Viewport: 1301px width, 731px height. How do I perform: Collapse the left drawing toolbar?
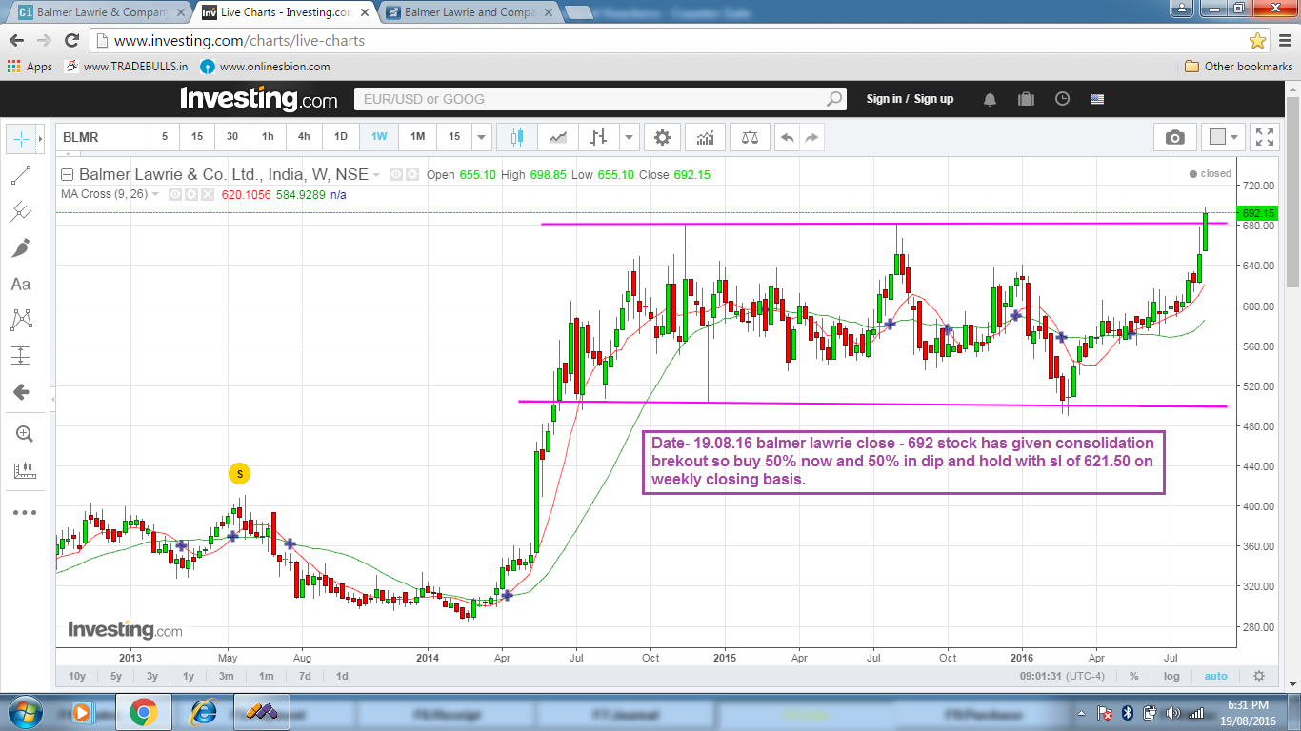(x=53, y=400)
